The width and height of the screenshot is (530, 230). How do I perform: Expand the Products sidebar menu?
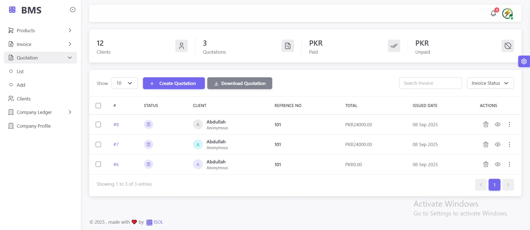click(40, 30)
